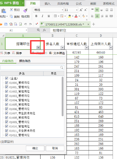
Task: Click the filter list vertical scrollbar
Action: coord(63,96)
